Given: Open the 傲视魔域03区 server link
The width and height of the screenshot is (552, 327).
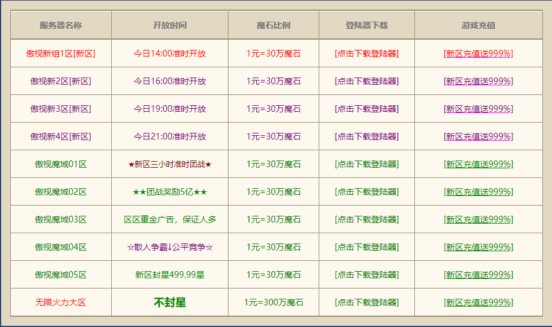Looking at the screenshot, I should coord(61,219).
